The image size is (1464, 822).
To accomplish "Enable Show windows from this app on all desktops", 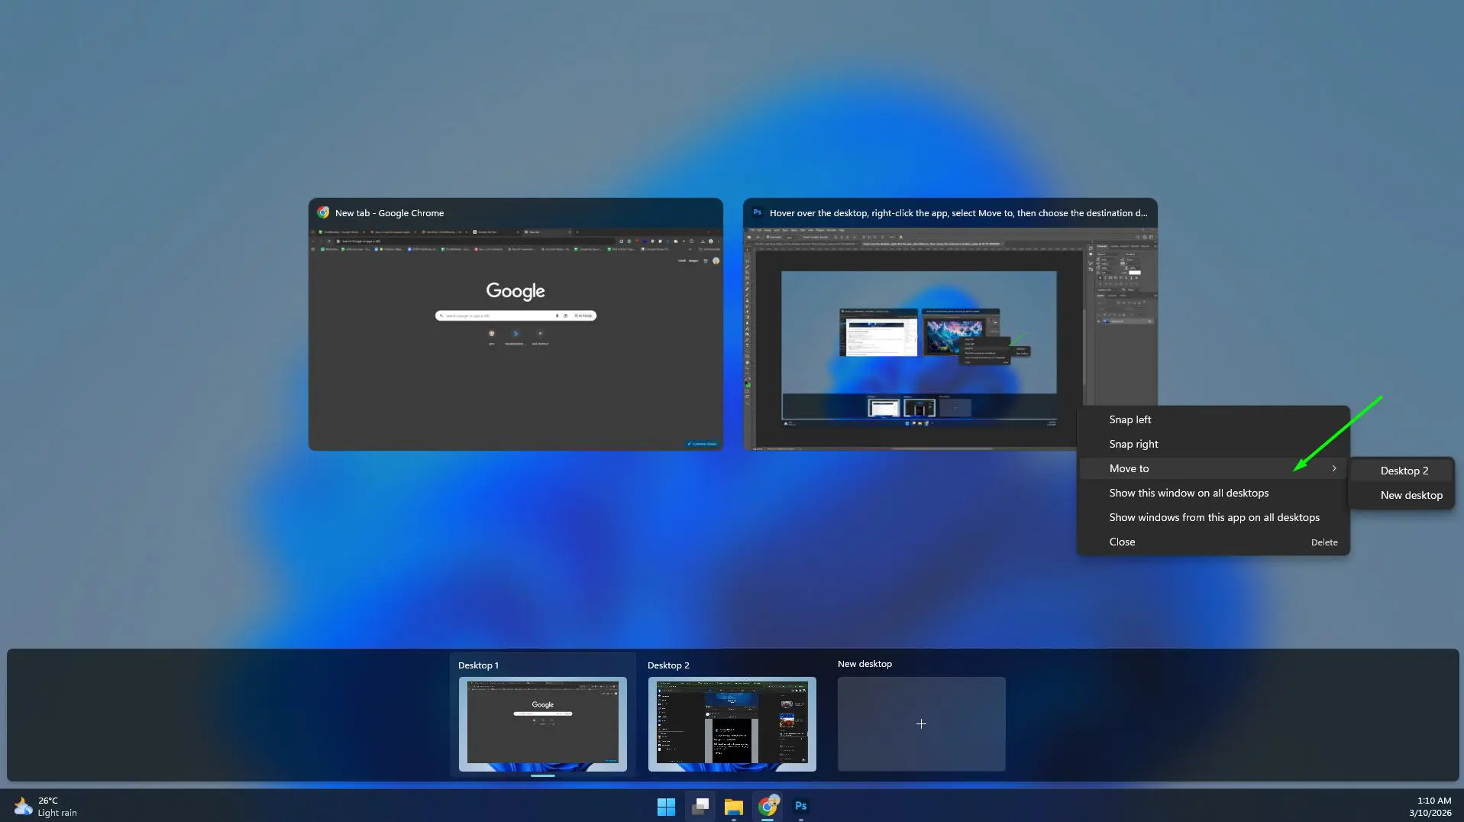I will pyautogui.click(x=1214, y=517).
